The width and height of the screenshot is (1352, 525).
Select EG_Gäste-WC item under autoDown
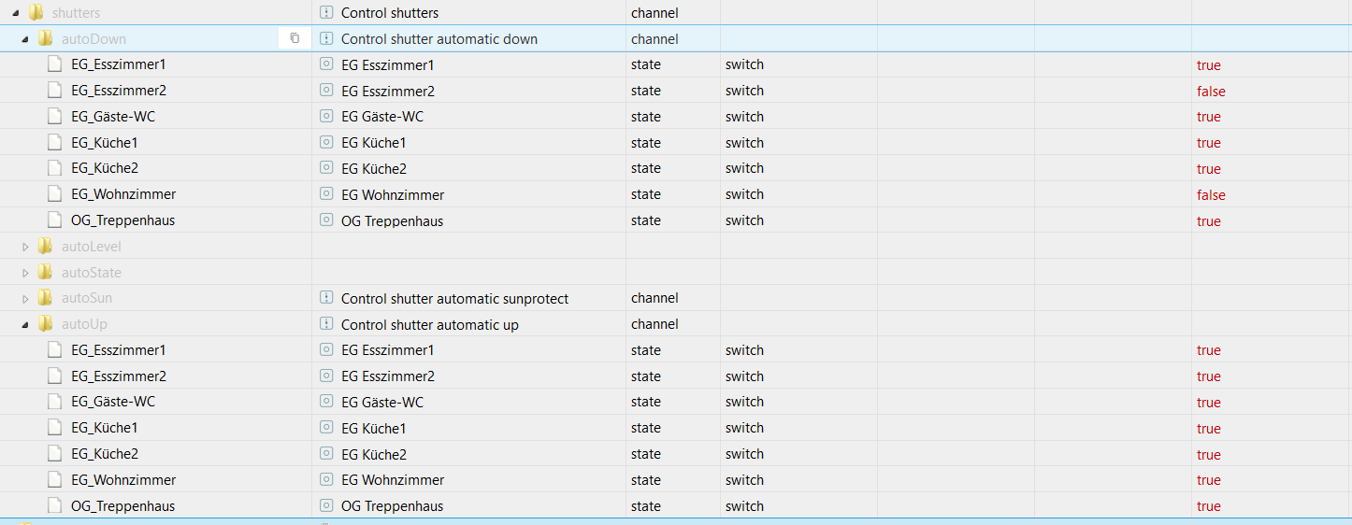[x=113, y=117]
